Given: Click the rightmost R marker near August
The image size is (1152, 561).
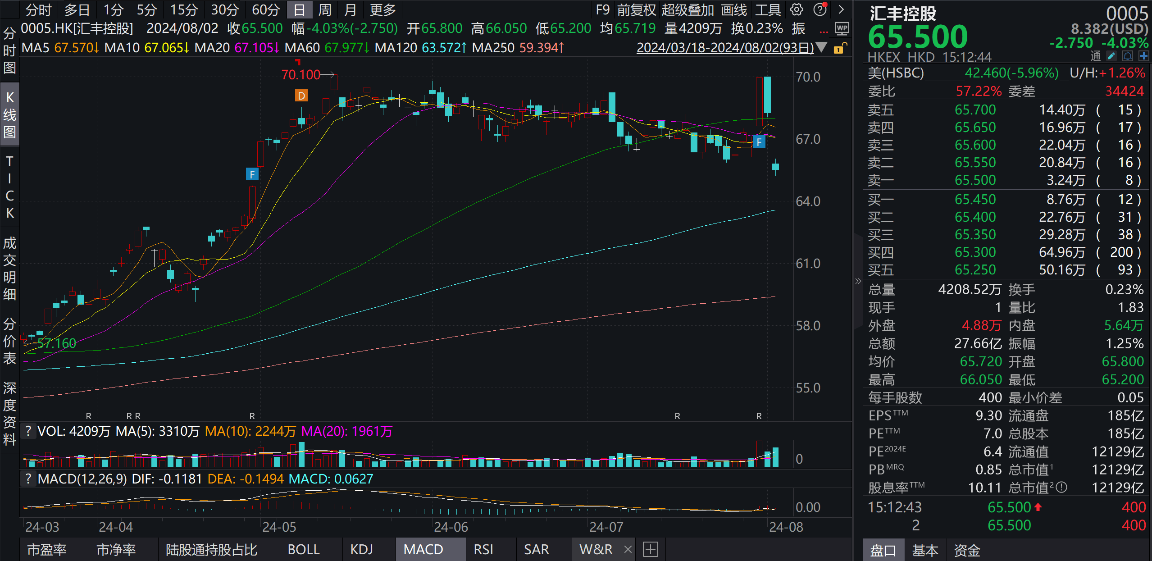Looking at the screenshot, I should (759, 416).
